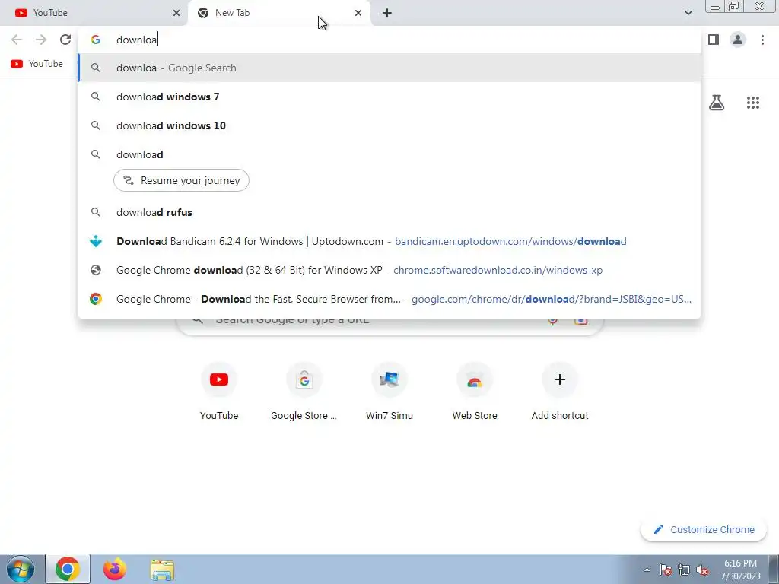This screenshot has height=584, width=779.
Task: Open the Chrome Labs flask icon
Action: point(717,103)
